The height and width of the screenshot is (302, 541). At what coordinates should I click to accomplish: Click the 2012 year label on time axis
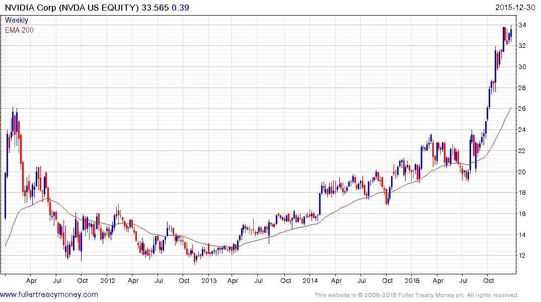pos(108,280)
